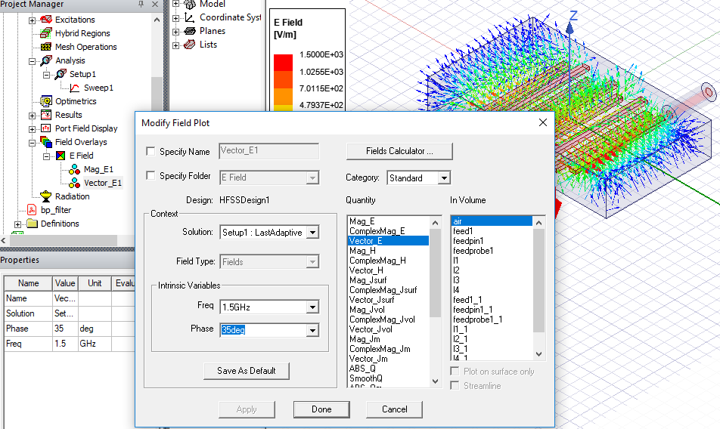Click the bp_filter file icon
The image size is (720, 429).
pyautogui.click(x=32, y=210)
